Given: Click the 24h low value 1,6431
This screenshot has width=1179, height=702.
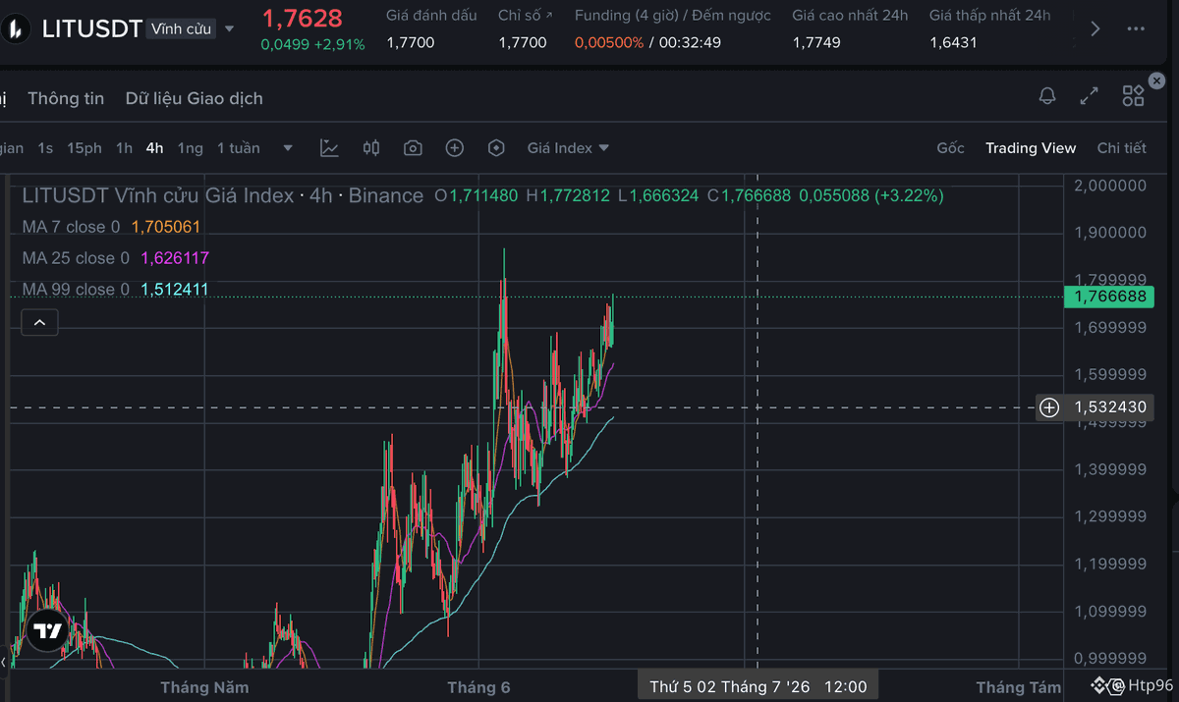Looking at the screenshot, I should click(953, 43).
